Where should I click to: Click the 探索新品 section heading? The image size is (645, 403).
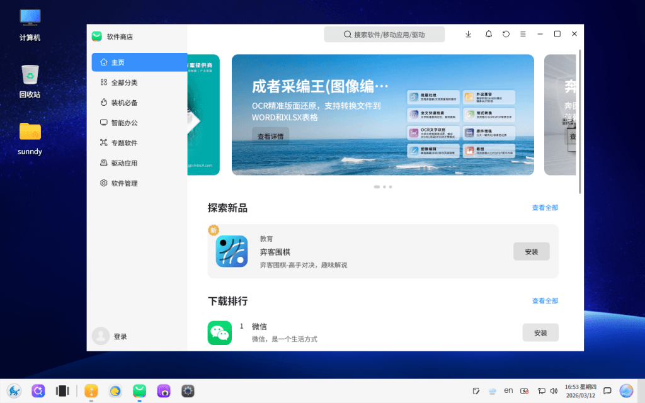pos(227,208)
